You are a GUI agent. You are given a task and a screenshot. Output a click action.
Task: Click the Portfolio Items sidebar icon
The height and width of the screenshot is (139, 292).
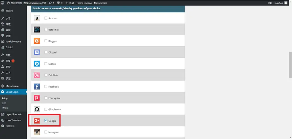[x=3, y=42]
